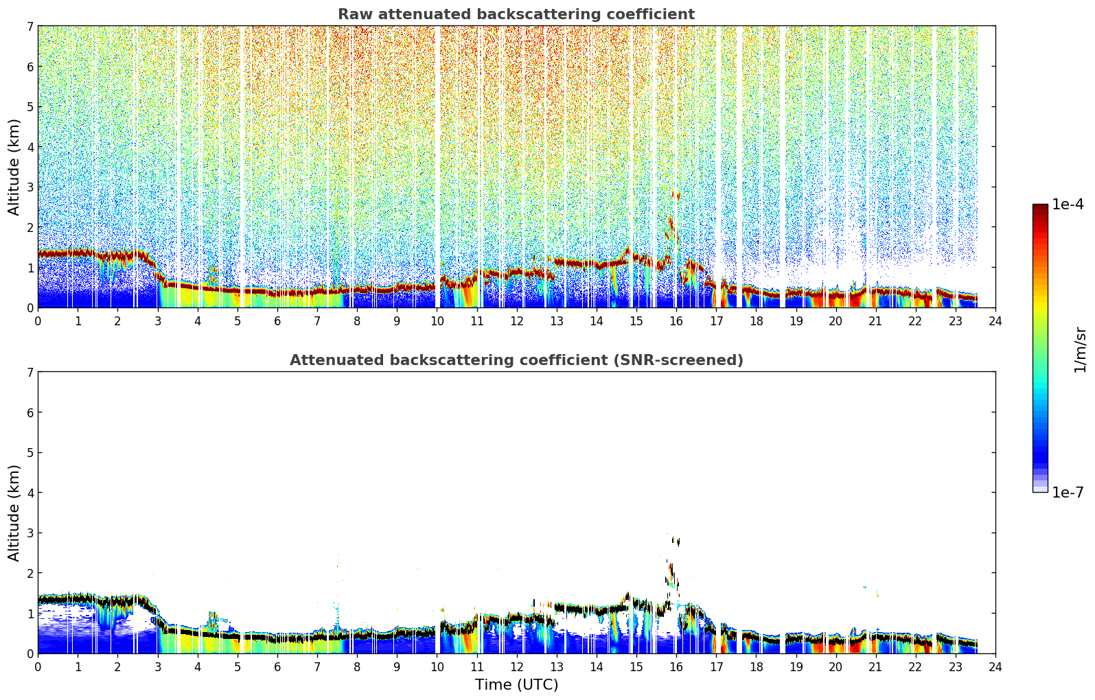Click the '3' altitude tick on the bottom plot
The height and width of the screenshot is (700, 1095).
point(30,533)
